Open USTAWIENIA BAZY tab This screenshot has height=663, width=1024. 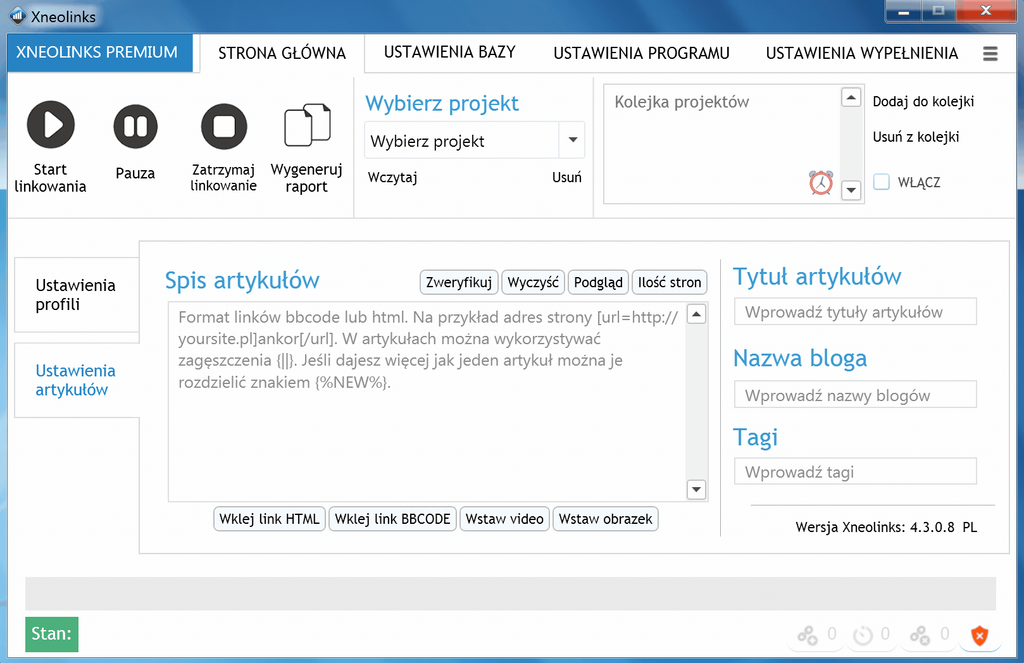click(x=450, y=53)
